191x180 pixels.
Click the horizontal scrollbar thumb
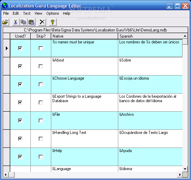pyautogui.click(x=12, y=175)
